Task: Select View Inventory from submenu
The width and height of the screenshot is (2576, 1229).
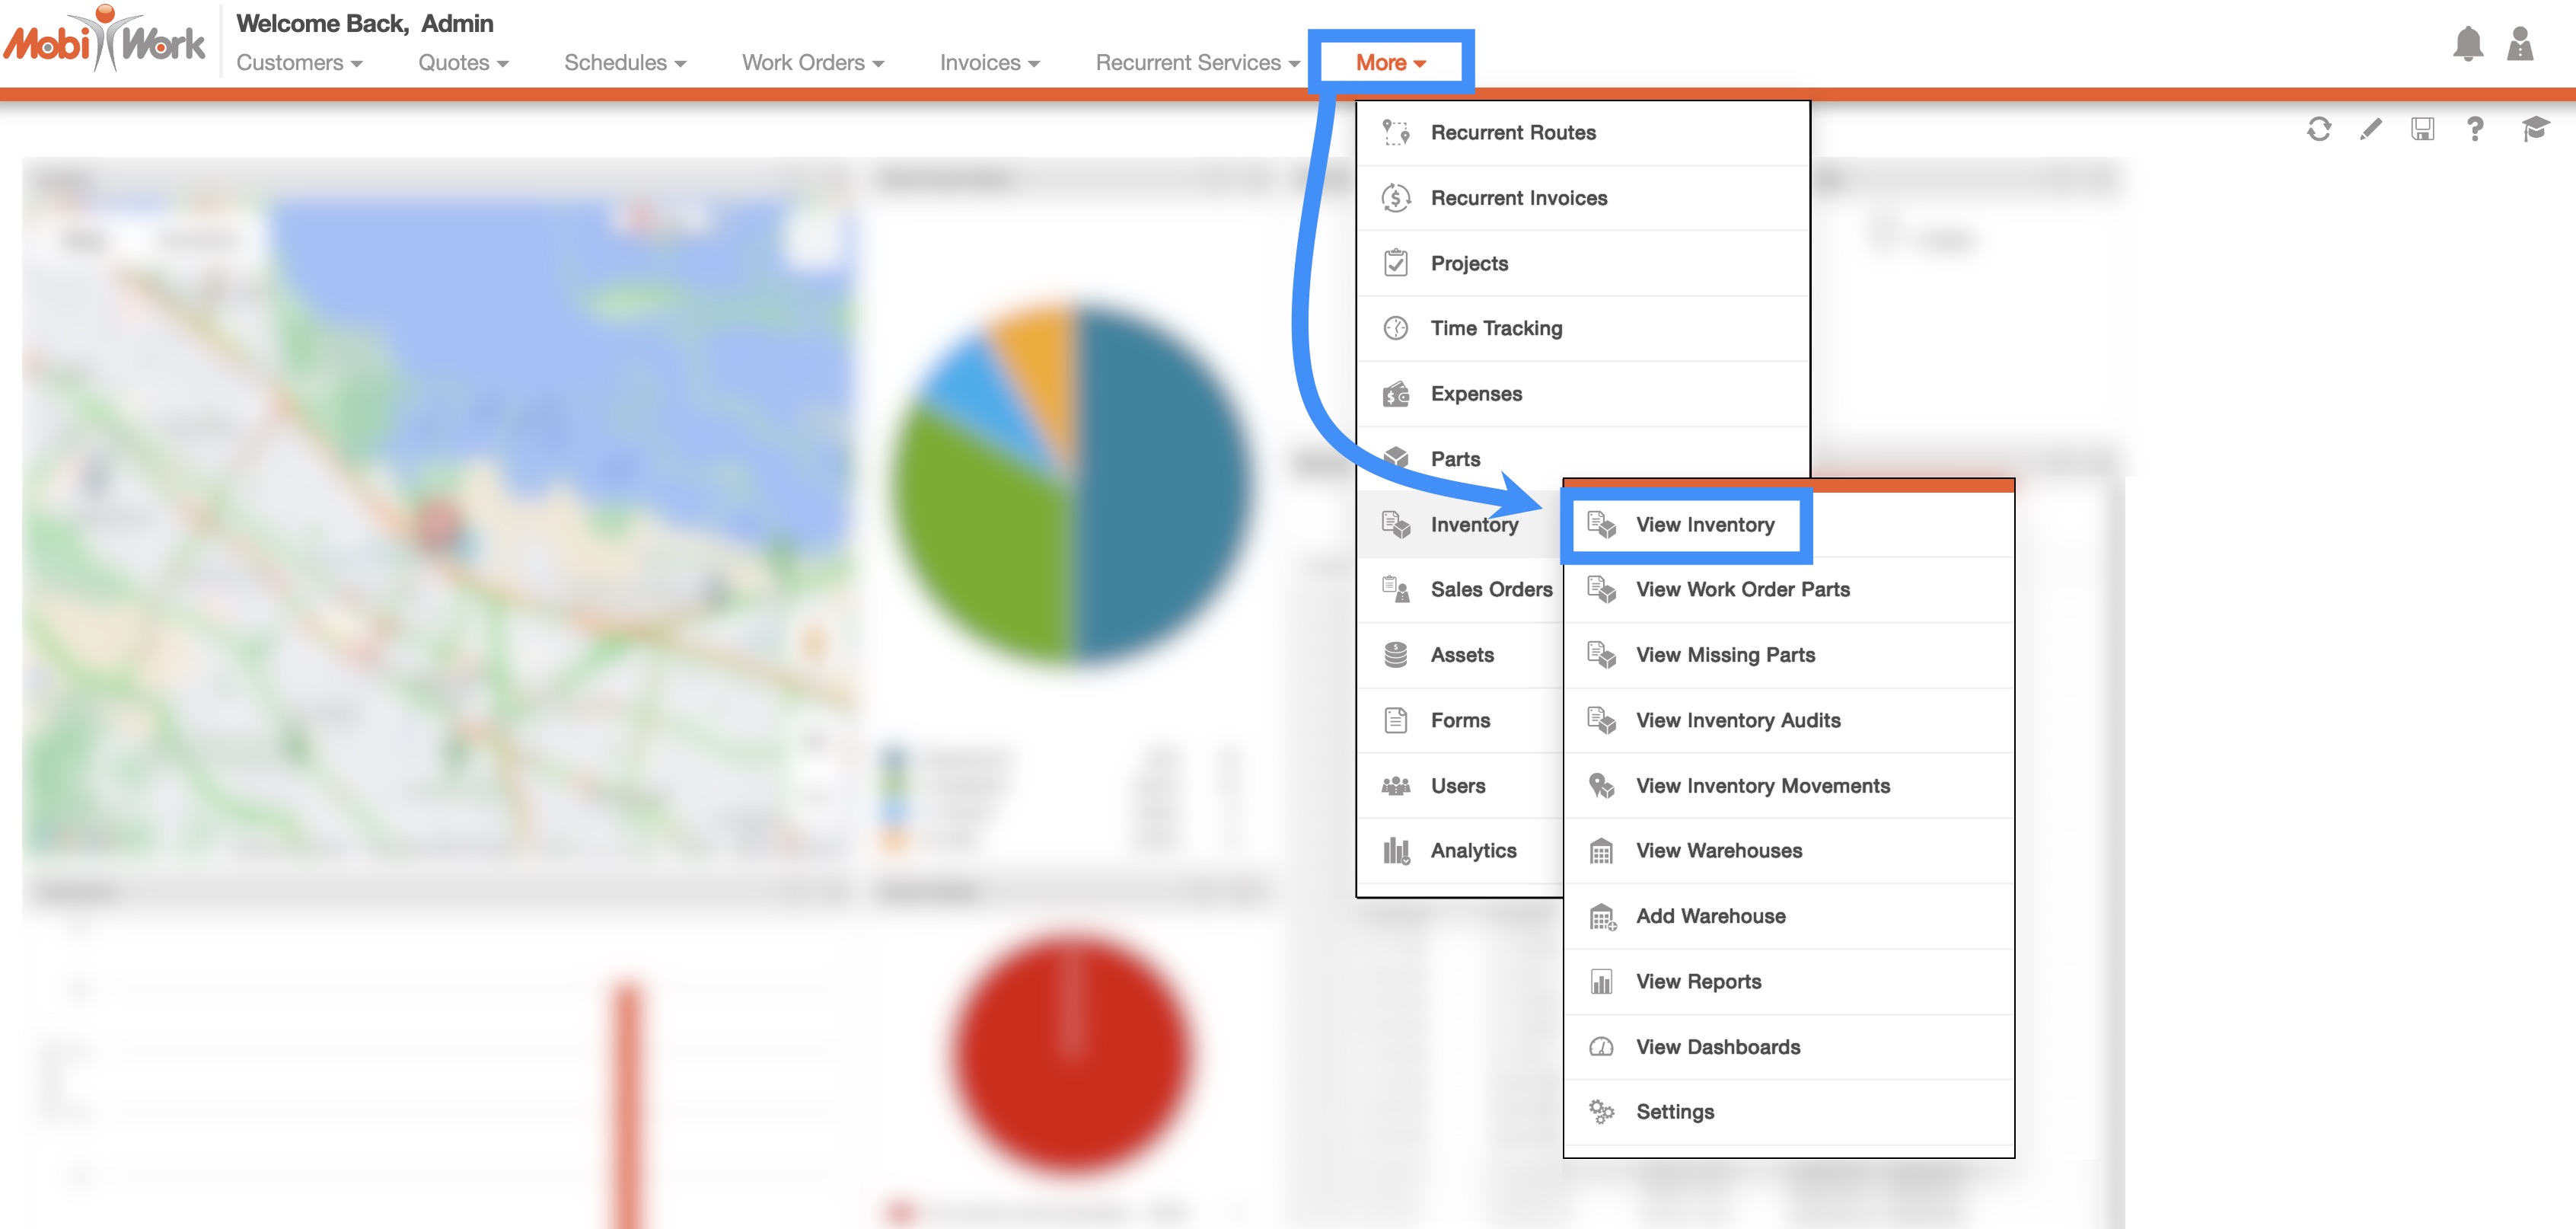Action: click(x=1704, y=525)
